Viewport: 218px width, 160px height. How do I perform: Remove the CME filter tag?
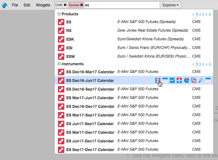pos(65,5)
